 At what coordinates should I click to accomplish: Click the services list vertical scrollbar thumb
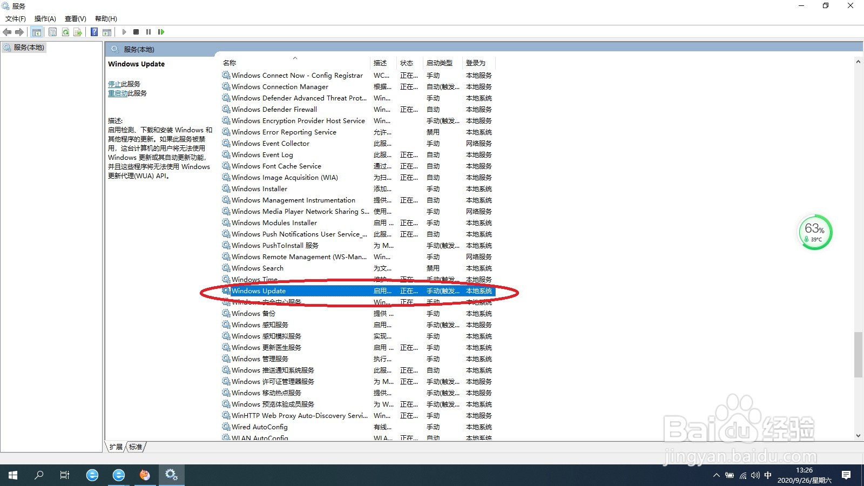point(858,355)
